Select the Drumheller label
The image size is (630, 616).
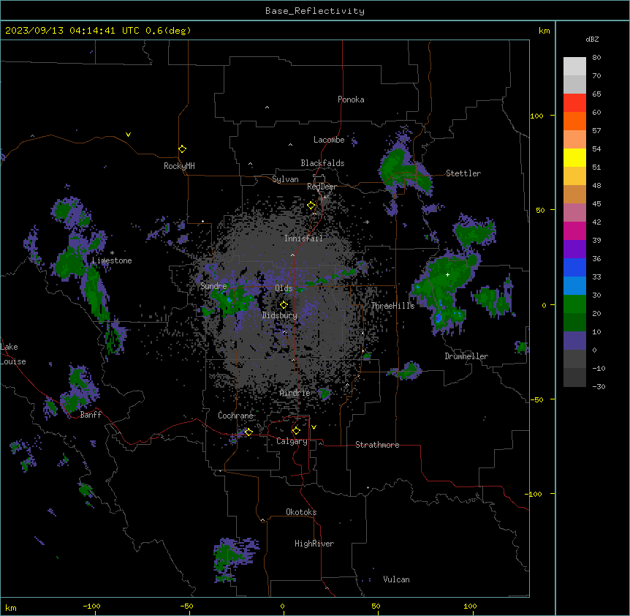pos(466,356)
